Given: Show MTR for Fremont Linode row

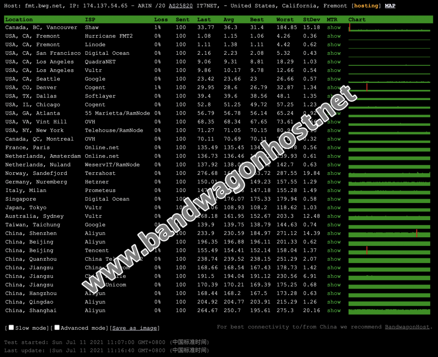Looking at the screenshot, I should pos(334,44).
